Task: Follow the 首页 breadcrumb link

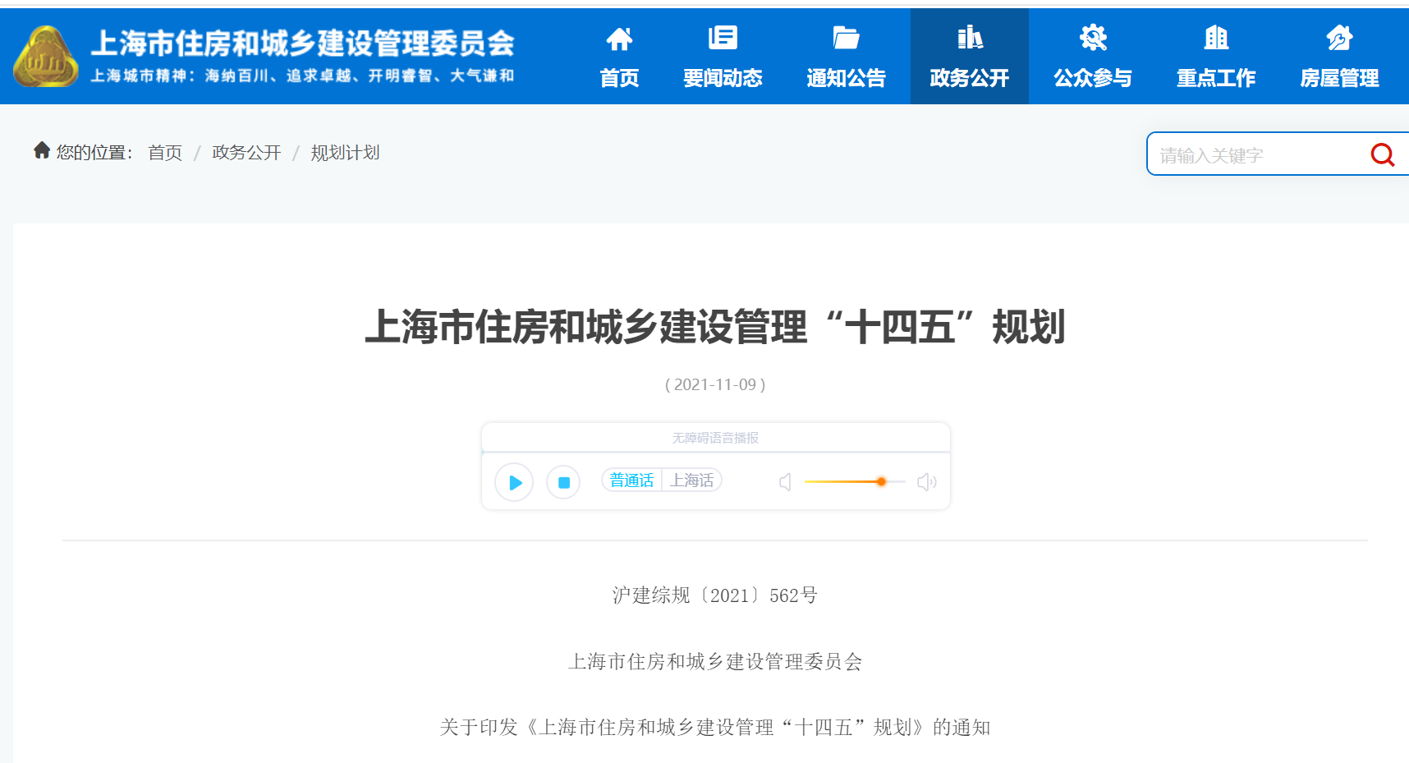Action: coord(165,153)
